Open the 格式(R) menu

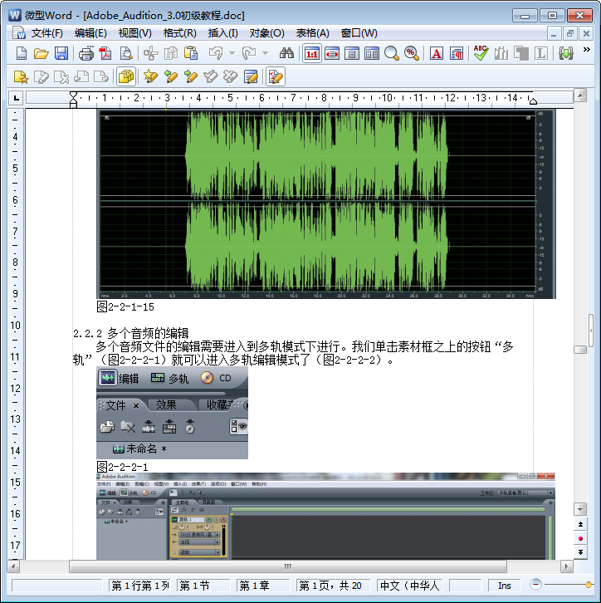pos(179,33)
